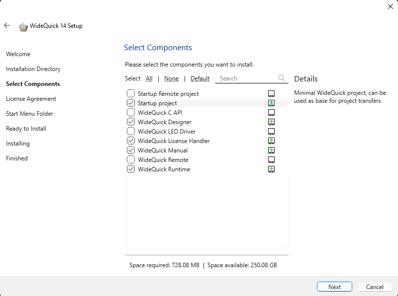This screenshot has width=398, height=296.
Task: Select 'WideQuick Designer' row label
Action: [165, 122]
